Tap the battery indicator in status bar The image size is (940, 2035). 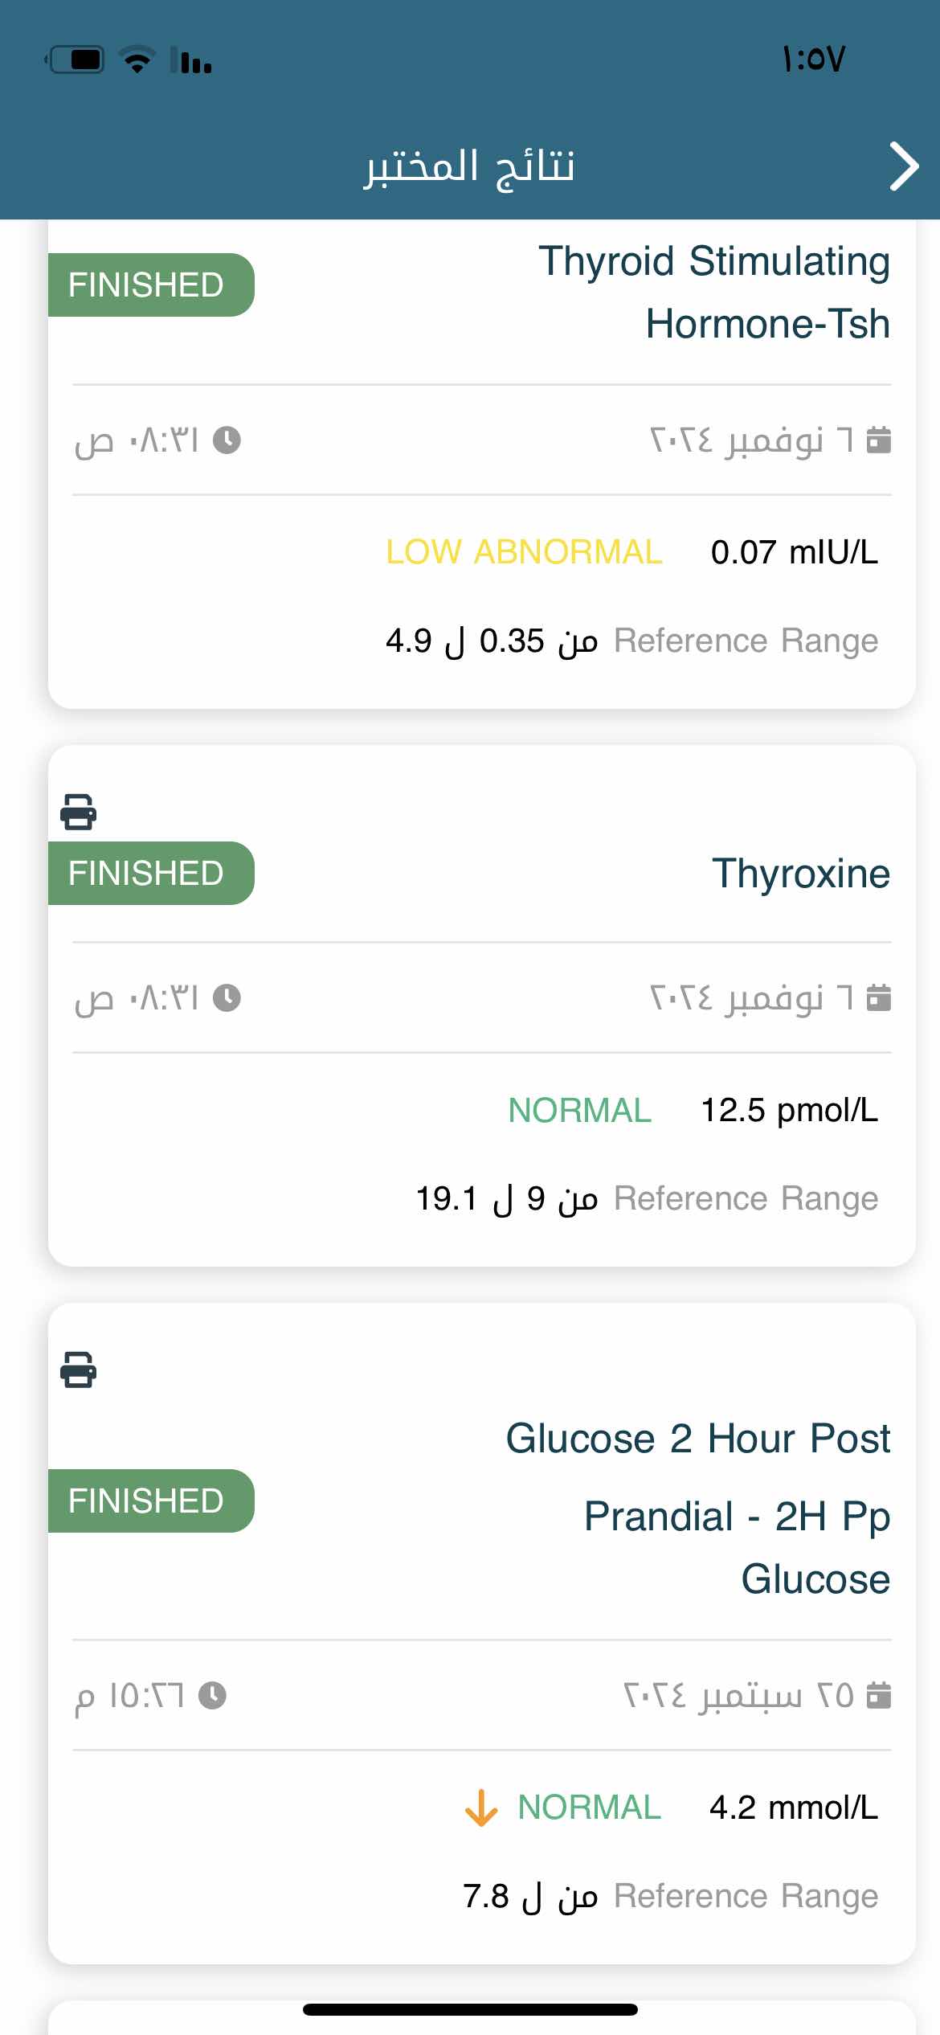click(76, 59)
